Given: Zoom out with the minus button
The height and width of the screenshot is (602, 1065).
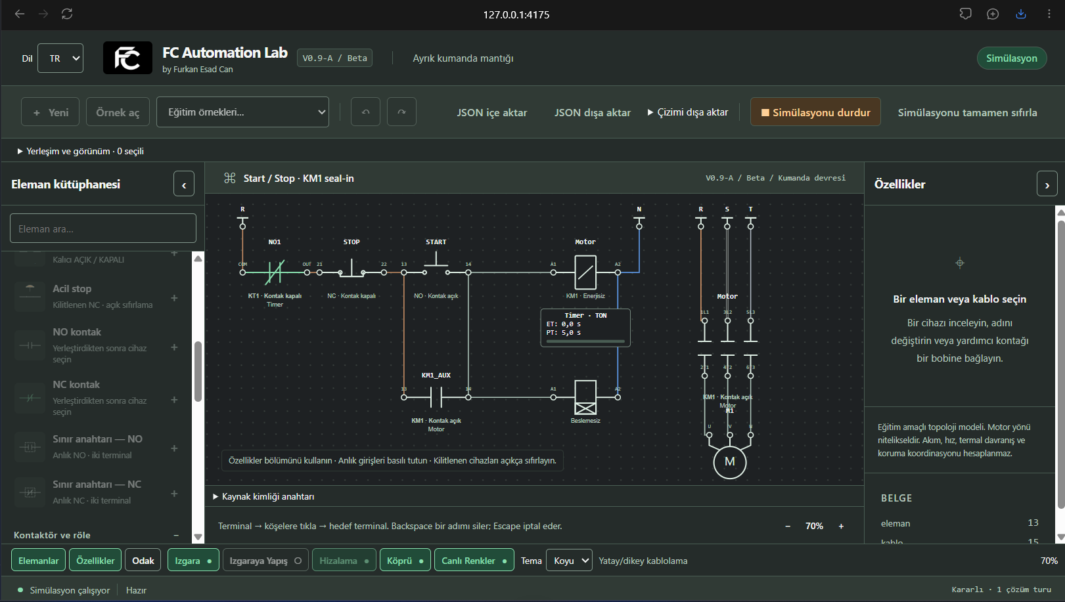Looking at the screenshot, I should coord(788,526).
